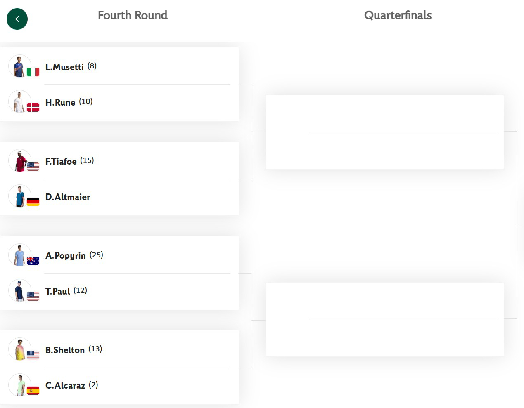Open A.Popyrin's player photo
524x408 pixels.
coord(19,255)
